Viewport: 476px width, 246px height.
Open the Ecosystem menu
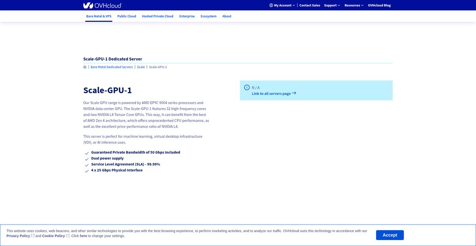209,16
